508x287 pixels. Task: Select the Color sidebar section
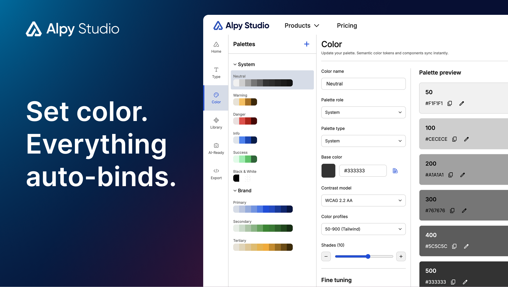[x=216, y=98]
